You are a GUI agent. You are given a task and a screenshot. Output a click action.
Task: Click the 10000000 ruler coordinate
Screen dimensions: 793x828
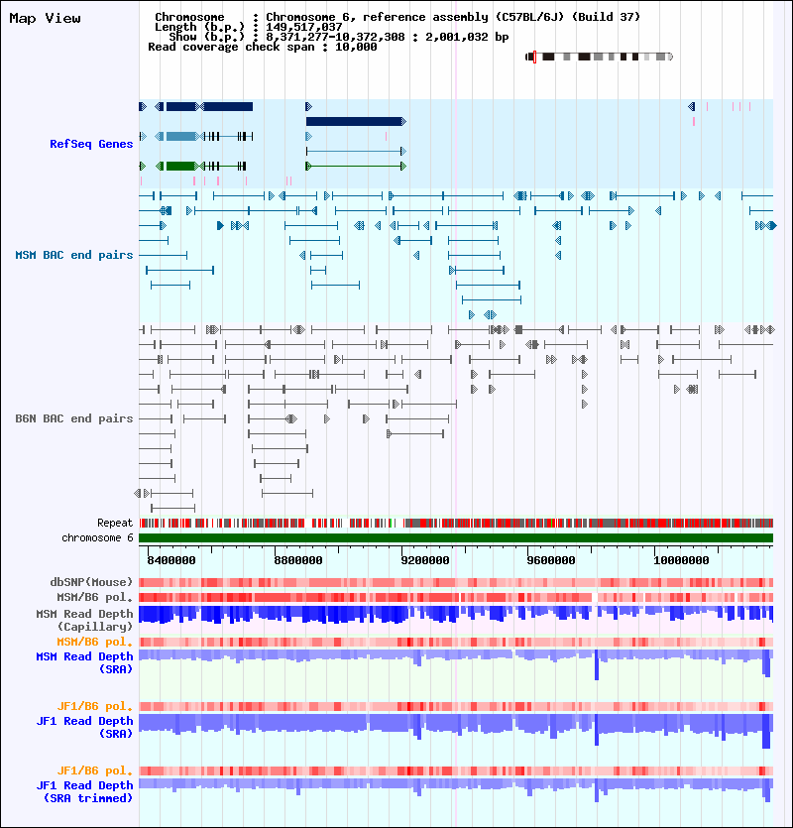point(681,560)
